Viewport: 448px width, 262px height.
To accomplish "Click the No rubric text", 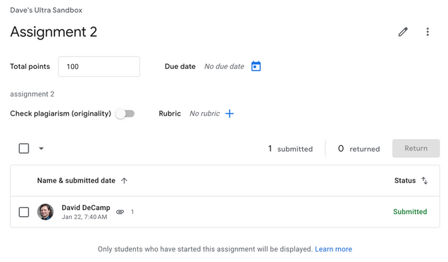I will pyautogui.click(x=204, y=113).
